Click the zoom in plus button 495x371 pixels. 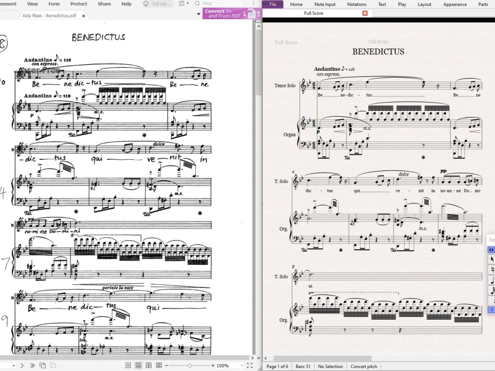[x=213, y=366]
